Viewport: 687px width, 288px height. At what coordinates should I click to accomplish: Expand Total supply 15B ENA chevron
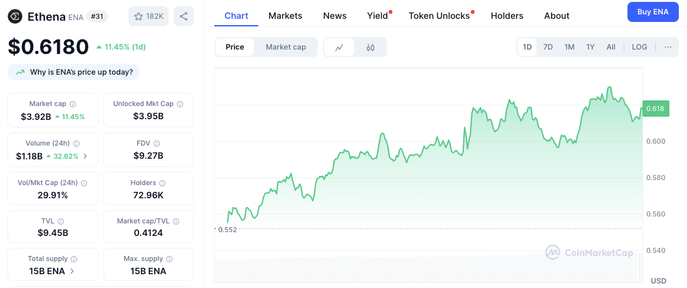72,271
